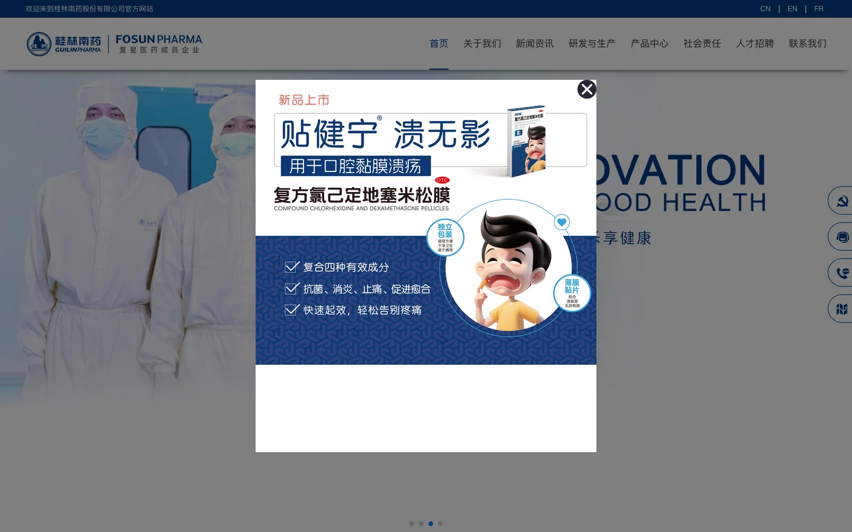Viewport: 852px width, 532px height.
Task: Click the Fosun Pharma logo
Action: coord(159,44)
